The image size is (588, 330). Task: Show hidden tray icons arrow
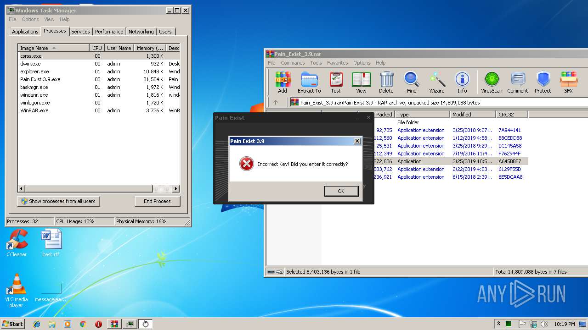pyautogui.click(x=499, y=324)
